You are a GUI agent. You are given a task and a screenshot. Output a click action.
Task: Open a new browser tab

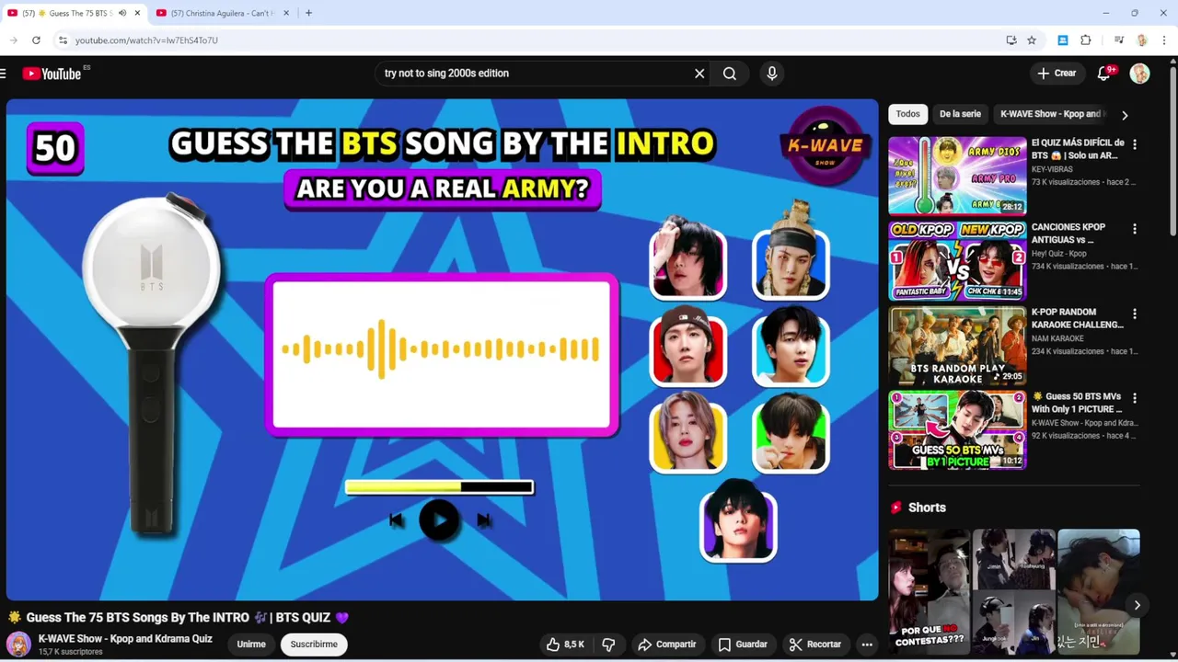point(308,13)
